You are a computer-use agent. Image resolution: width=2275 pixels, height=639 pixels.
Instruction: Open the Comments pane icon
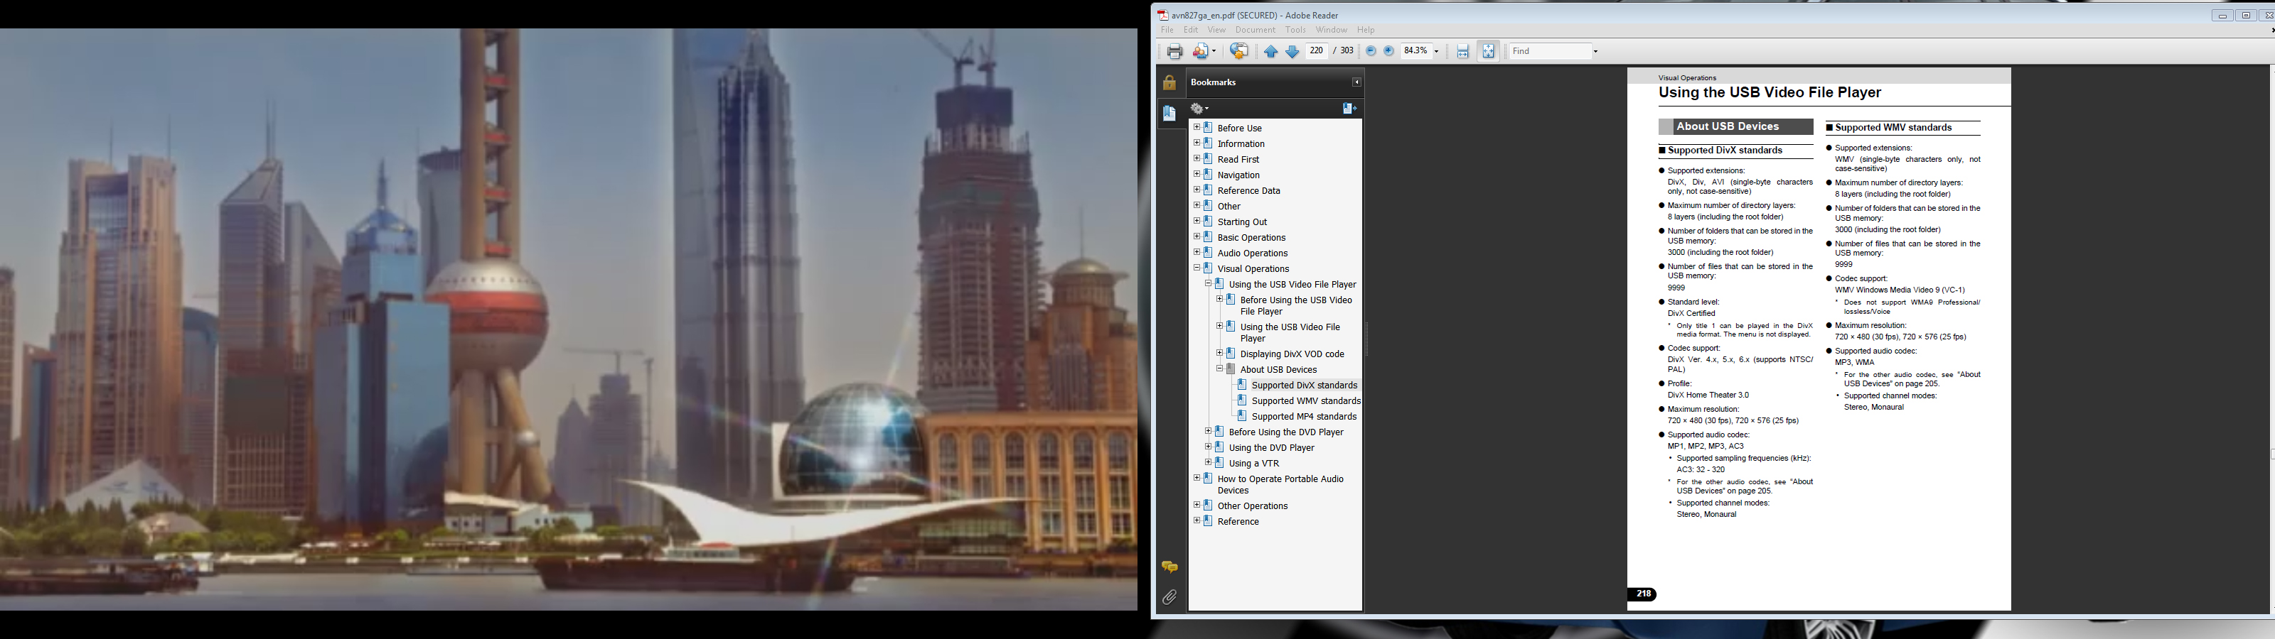[1169, 567]
